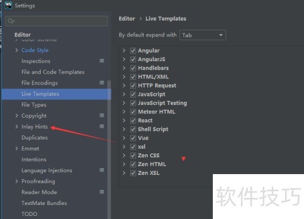This screenshot has height=219, width=304.
Task: Disable the Handlebars template group
Action: pos(133,68)
